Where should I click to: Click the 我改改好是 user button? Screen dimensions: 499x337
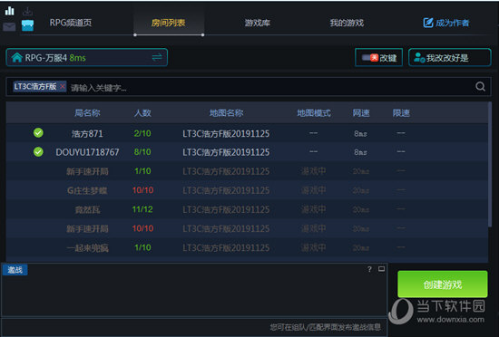pos(450,57)
